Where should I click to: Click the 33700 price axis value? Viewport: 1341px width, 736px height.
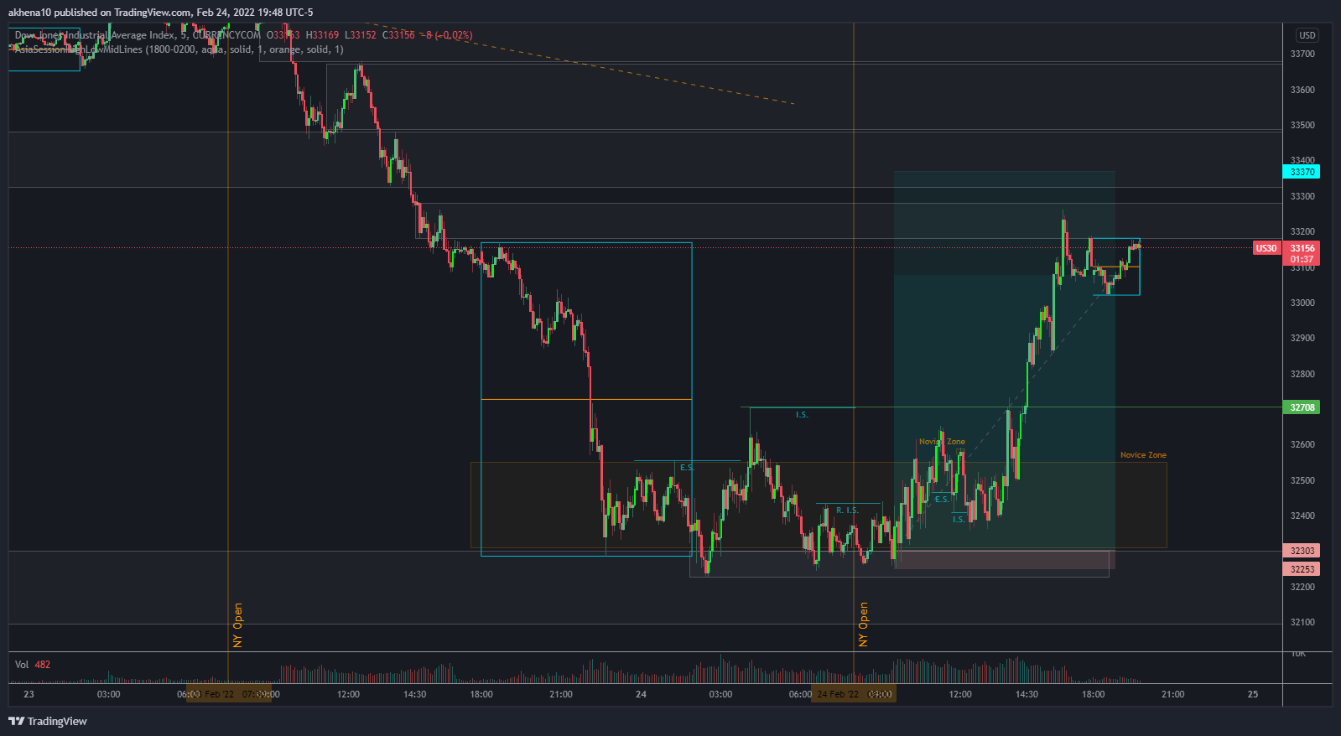tap(1302, 54)
